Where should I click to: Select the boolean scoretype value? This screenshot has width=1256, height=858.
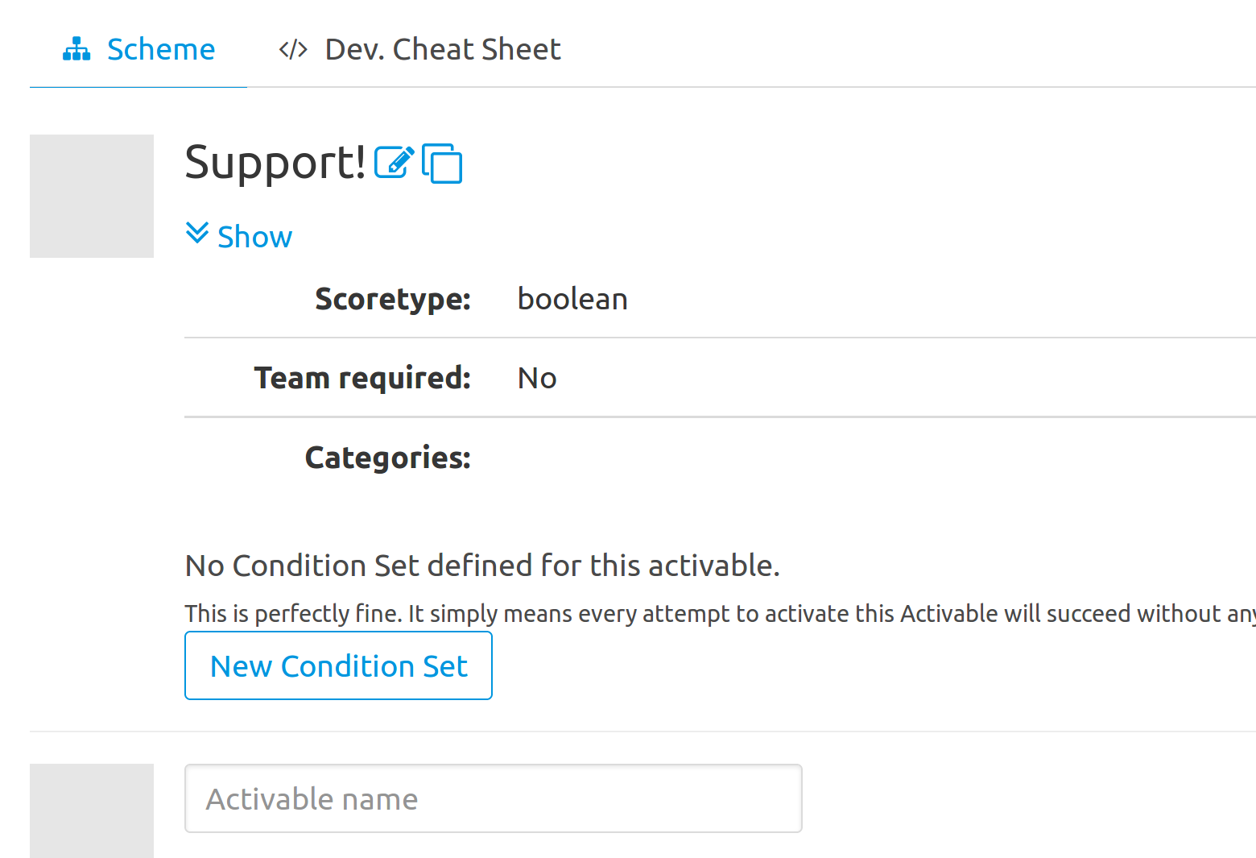coord(572,299)
